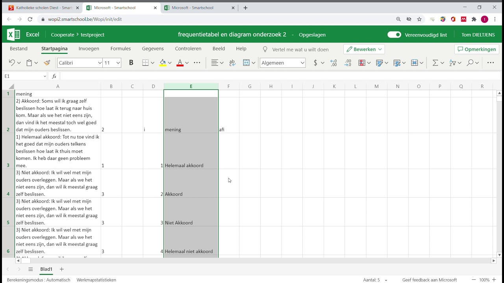The image size is (504, 283).
Task: Expand the Aantal status dropdown arrow
Action: 386,280
